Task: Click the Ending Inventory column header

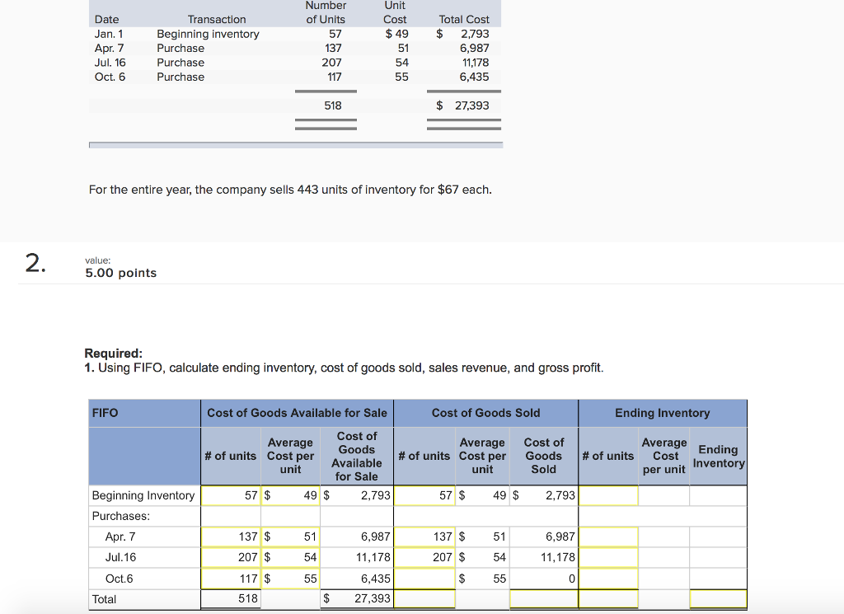Action: 663,413
